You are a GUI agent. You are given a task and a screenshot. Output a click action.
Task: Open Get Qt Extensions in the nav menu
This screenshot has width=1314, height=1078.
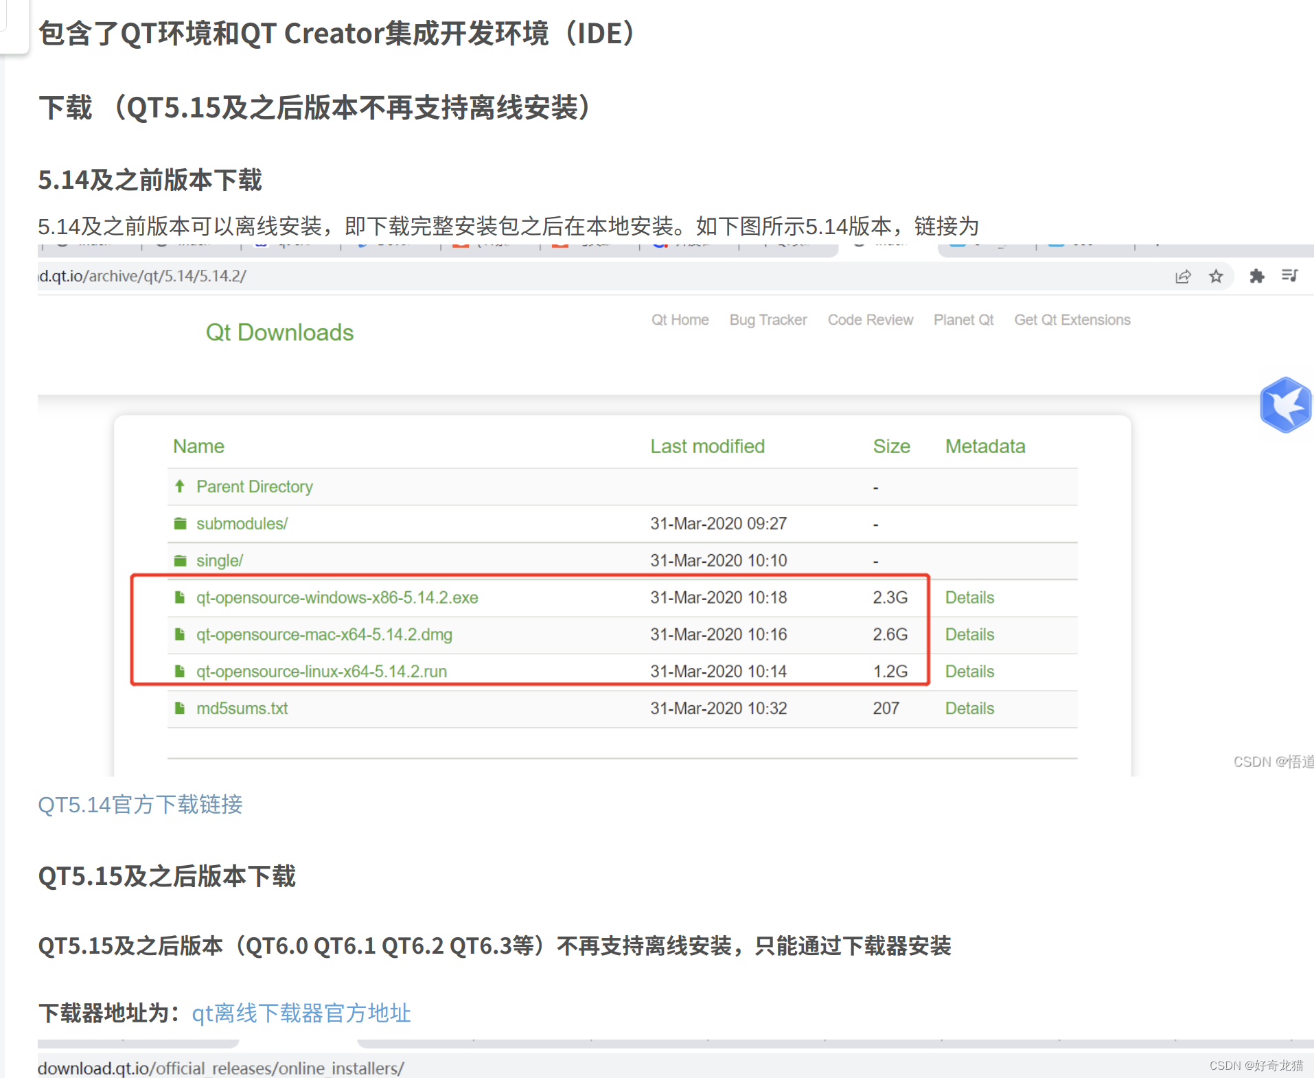pyautogui.click(x=1072, y=320)
